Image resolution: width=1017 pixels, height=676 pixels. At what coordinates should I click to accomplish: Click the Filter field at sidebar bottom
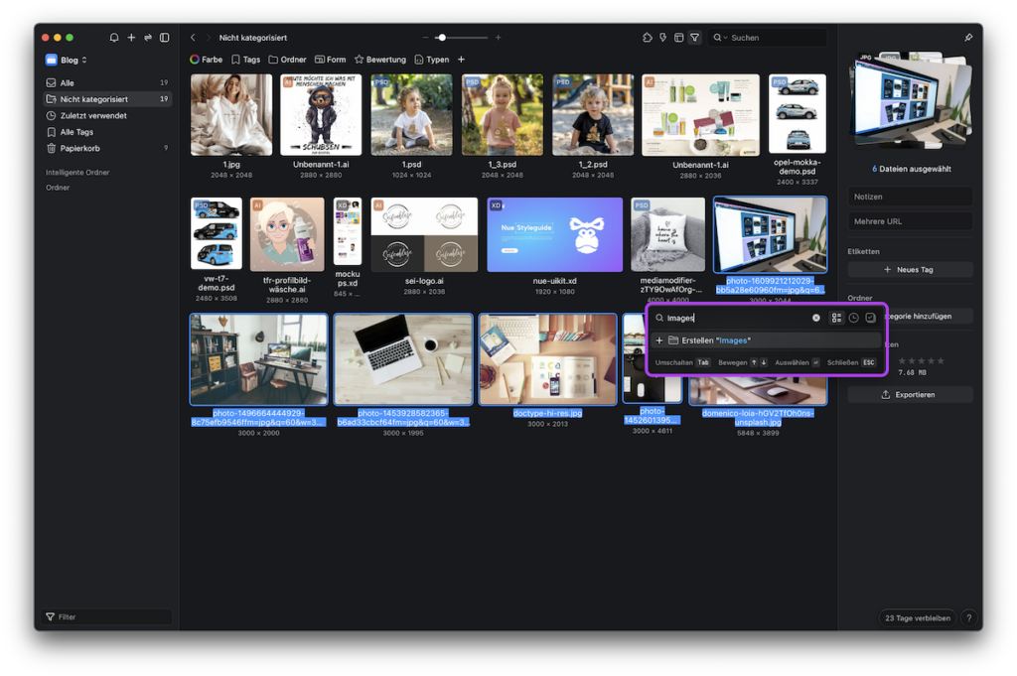coord(107,617)
